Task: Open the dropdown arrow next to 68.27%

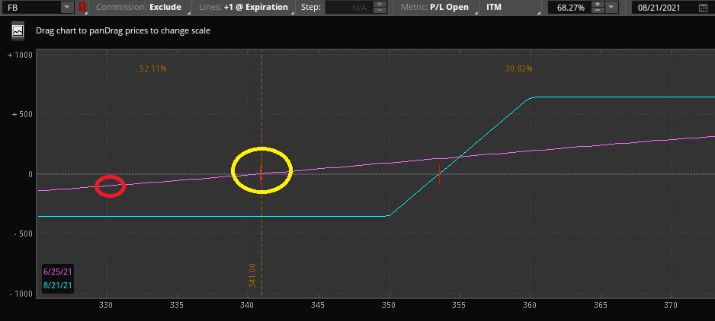Action: pos(612,7)
